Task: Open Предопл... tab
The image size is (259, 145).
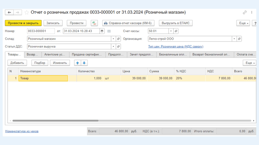Action: click(116, 54)
